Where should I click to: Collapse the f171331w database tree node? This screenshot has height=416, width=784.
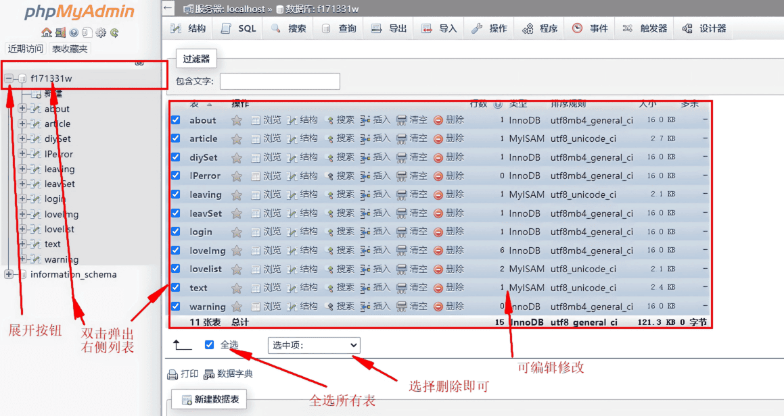pyautogui.click(x=9, y=78)
